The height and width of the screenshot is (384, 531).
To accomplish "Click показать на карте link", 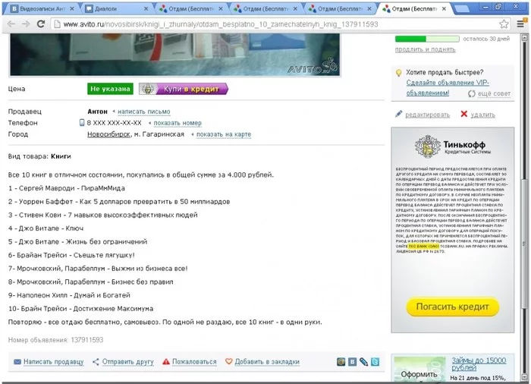I will pos(224,134).
